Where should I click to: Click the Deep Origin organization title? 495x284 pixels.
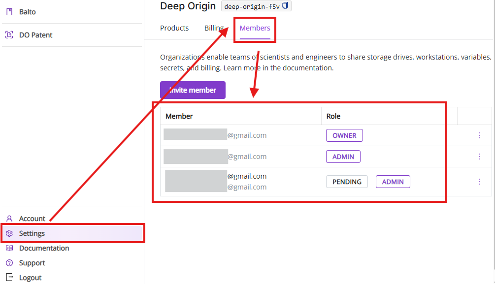188,6
